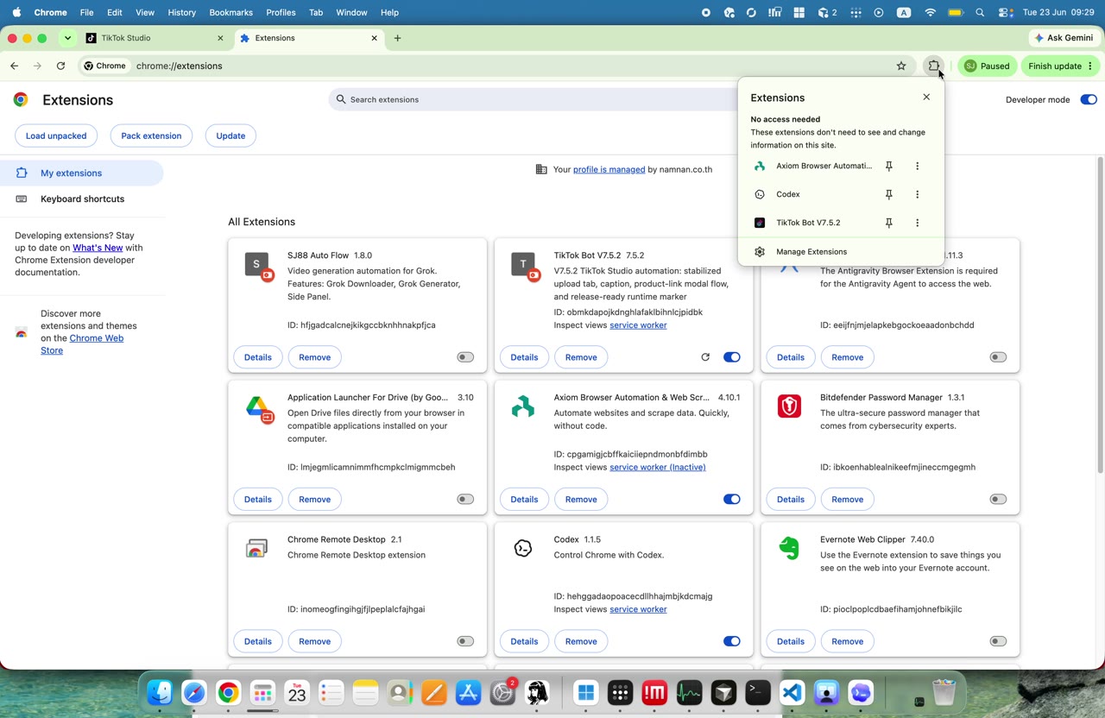Viewport: 1105px width, 718px height.
Task: Click the Codex card logo icon
Action: click(x=523, y=548)
